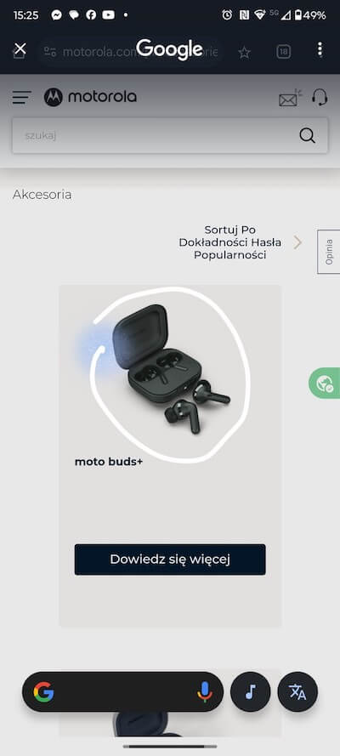This screenshot has width=340, height=756.
Task: Tap the search magnifier icon
Action: point(307,135)
